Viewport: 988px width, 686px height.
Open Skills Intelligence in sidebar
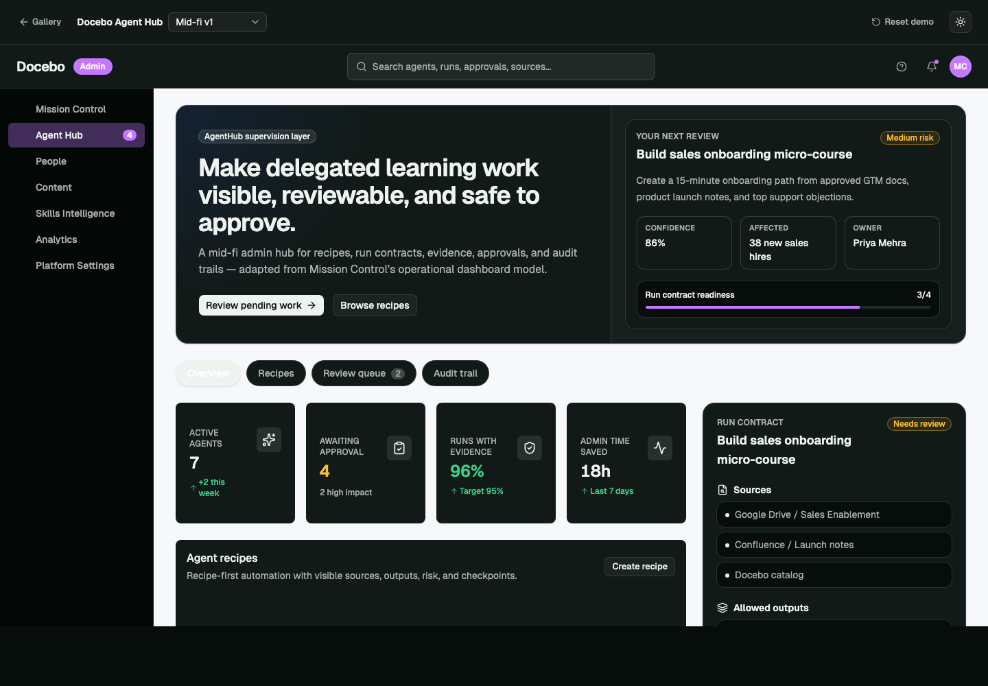tap(77, 213)
